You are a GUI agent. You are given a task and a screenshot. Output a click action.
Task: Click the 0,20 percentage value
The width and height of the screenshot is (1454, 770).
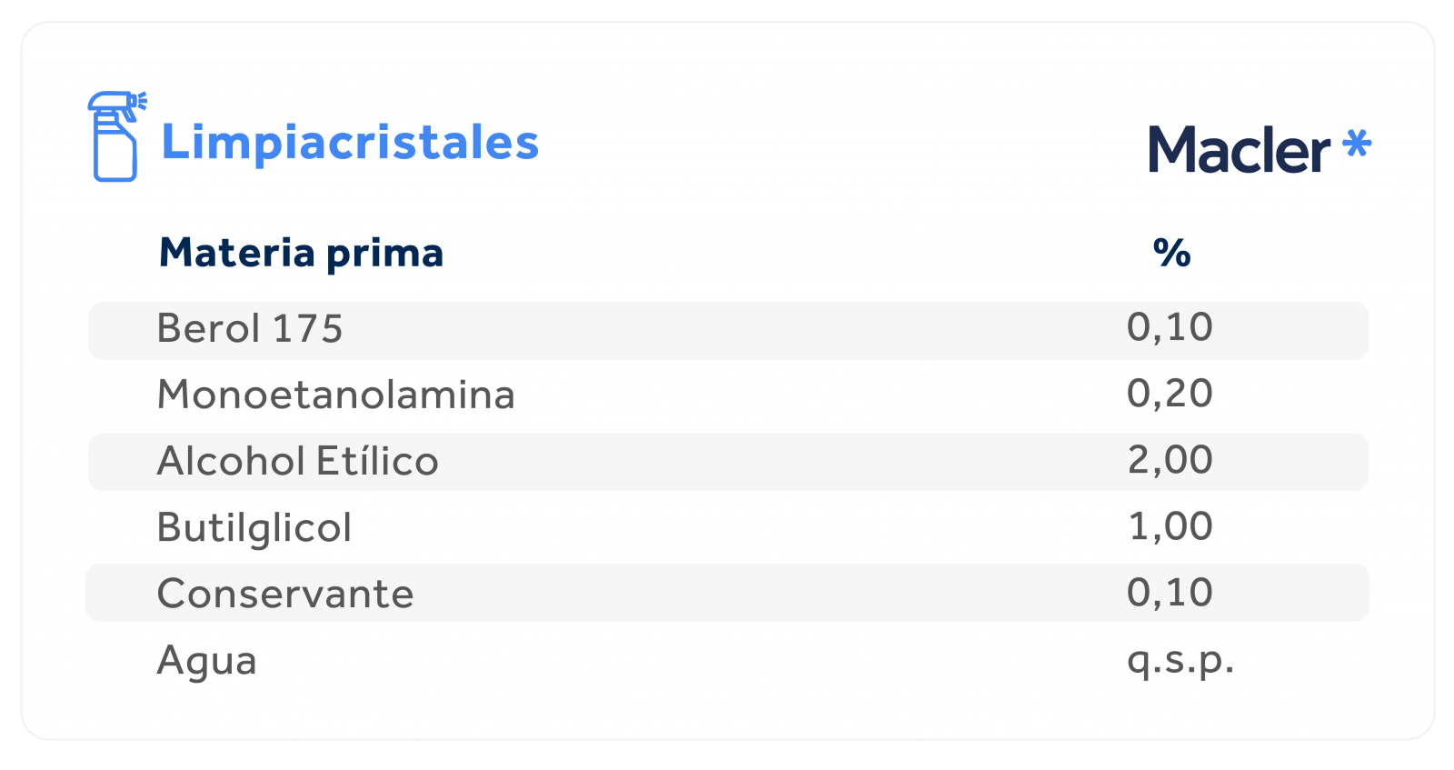coord(1170,394)
